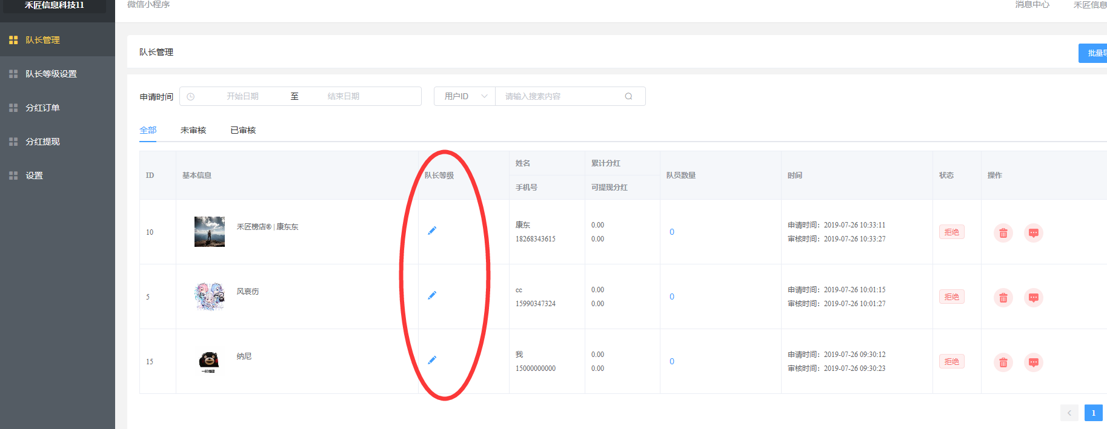Click pencil edit icon for 纳尼 row
This screenshot has width=1107, height=429.
pyautogui.click(x=432, y=360)
